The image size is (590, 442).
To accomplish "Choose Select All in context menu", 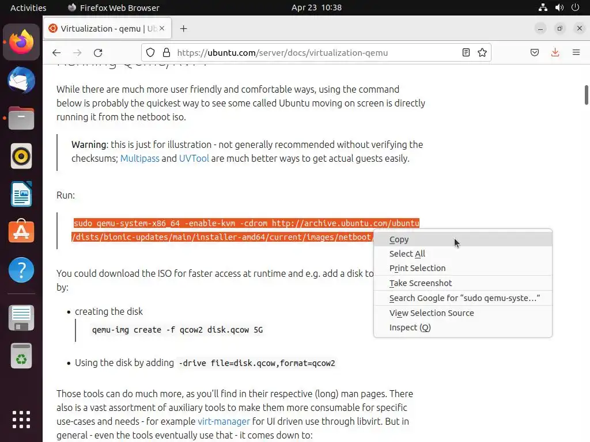I will [x=463, y=254].
